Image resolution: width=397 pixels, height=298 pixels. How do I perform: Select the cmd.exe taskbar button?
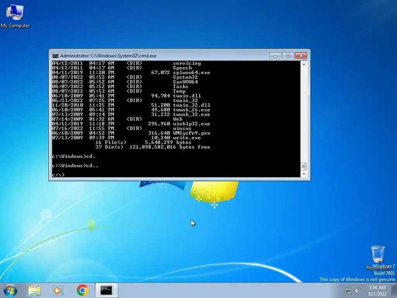click(x=106, y=290)
